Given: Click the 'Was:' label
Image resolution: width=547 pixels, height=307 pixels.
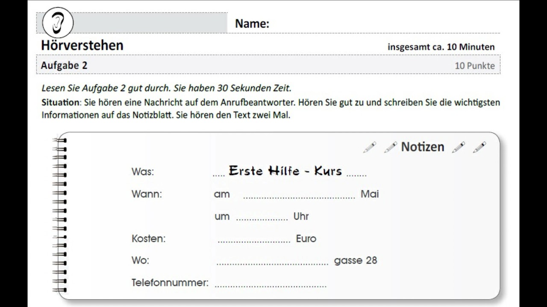Looking at the screenshot, I should tap(143, 172).
